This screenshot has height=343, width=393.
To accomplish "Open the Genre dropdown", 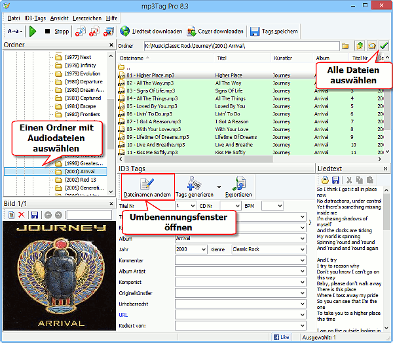I will (302, 249).
